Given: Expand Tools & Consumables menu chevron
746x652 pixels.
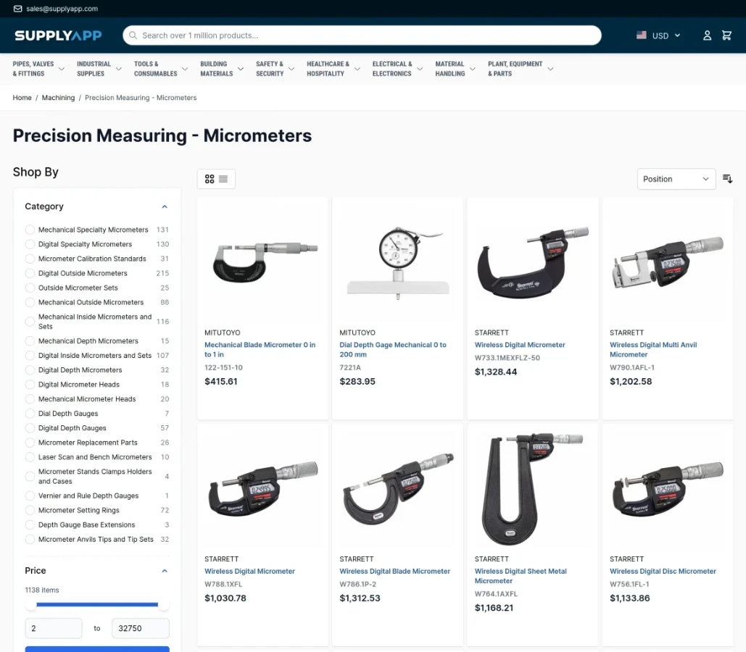Looking at the screenshot, I should (185, 69).
